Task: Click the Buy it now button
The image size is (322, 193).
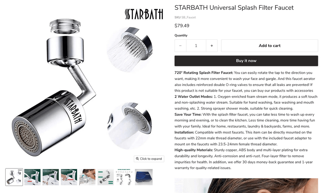Action: [x=246, y=61]
